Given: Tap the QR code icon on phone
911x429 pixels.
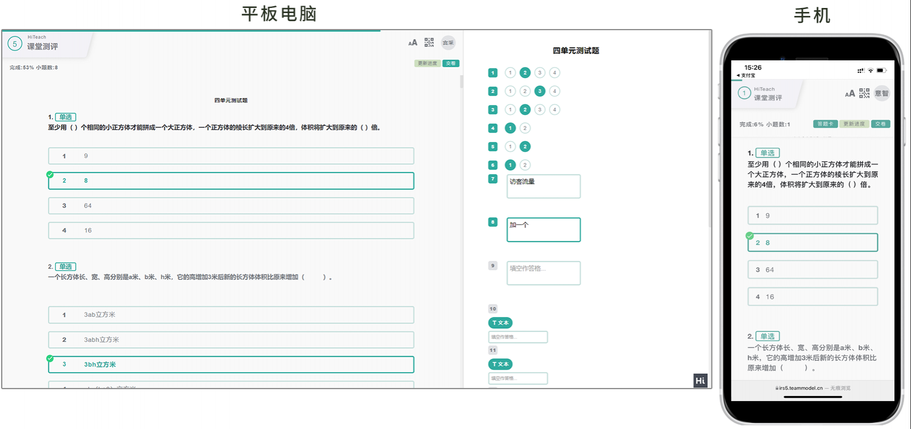Looking at the screenshot, I should [x=864, y=93].
